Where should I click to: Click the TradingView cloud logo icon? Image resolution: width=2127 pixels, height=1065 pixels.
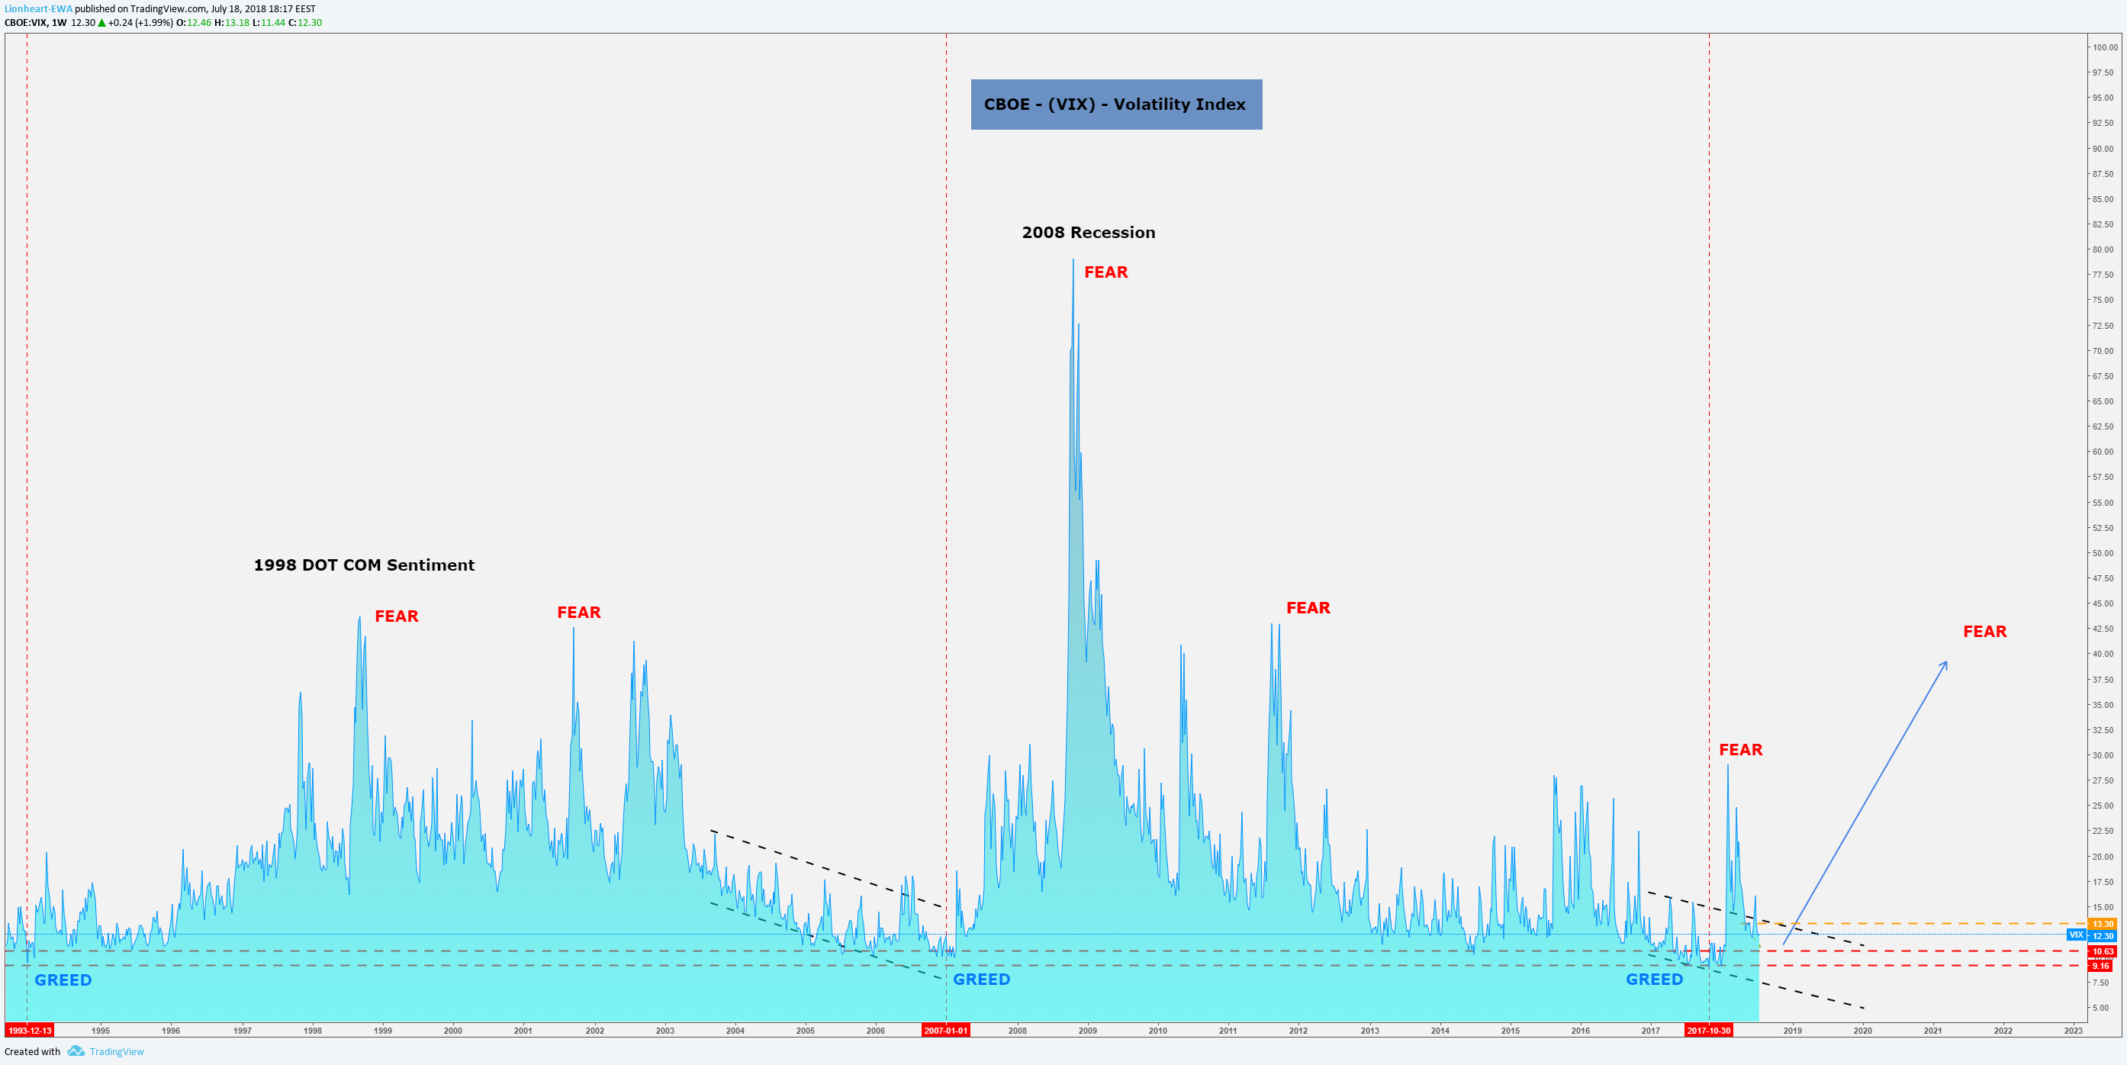coord(76,1051)
